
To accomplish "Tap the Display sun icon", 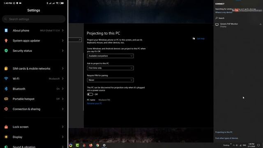I will tap(6, 137).
